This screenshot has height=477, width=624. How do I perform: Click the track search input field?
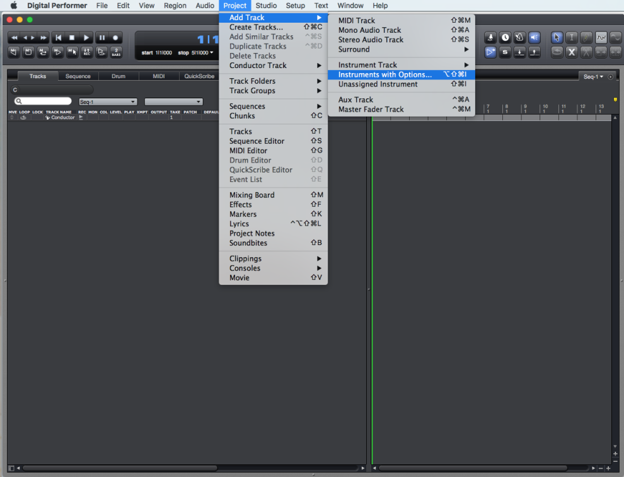pos(43,101)
